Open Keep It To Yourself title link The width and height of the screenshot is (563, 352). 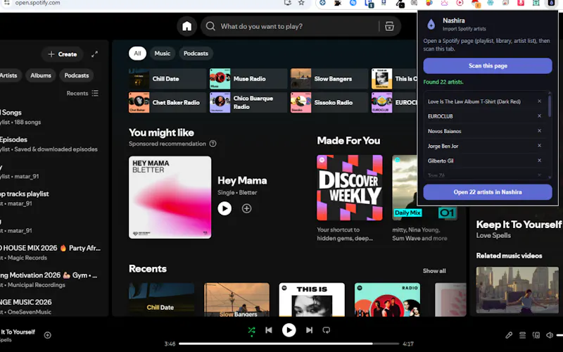519,225
